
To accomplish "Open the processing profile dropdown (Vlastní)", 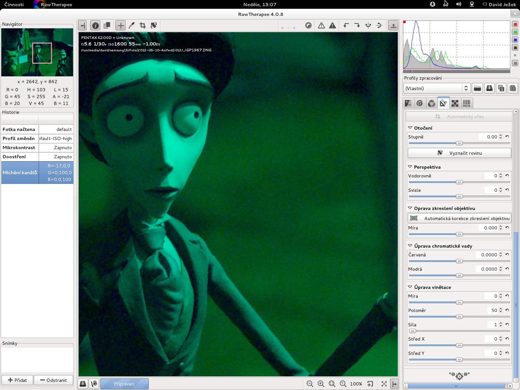I will (437, 88).
